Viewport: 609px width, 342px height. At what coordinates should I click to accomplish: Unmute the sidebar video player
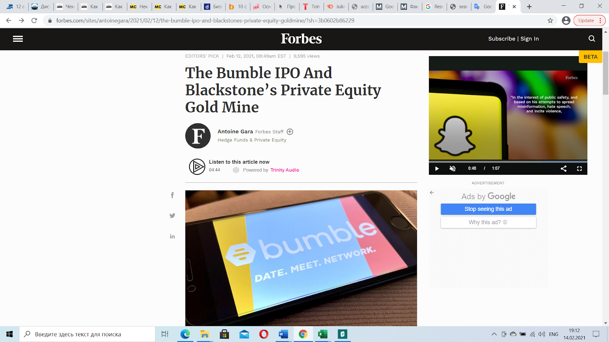click(x=453, y=168)
